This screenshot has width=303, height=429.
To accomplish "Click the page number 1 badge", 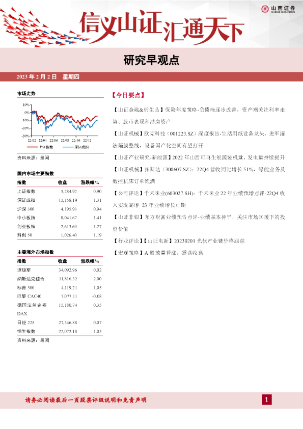I will (x=267, y=400).
